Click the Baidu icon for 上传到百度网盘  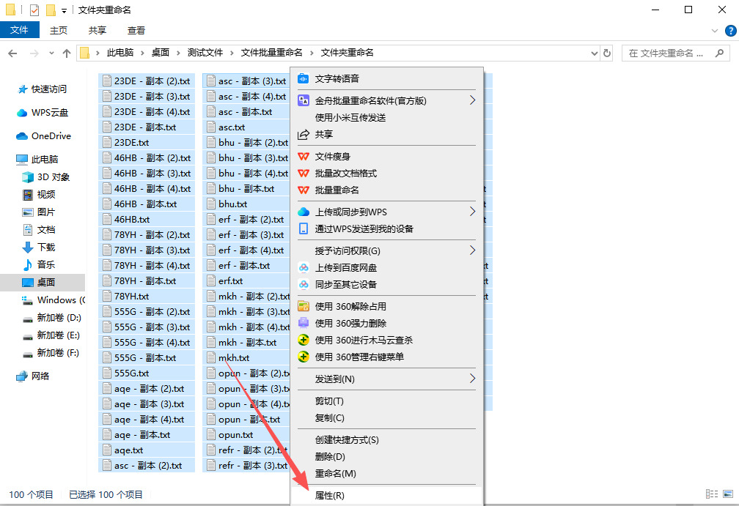303,267
